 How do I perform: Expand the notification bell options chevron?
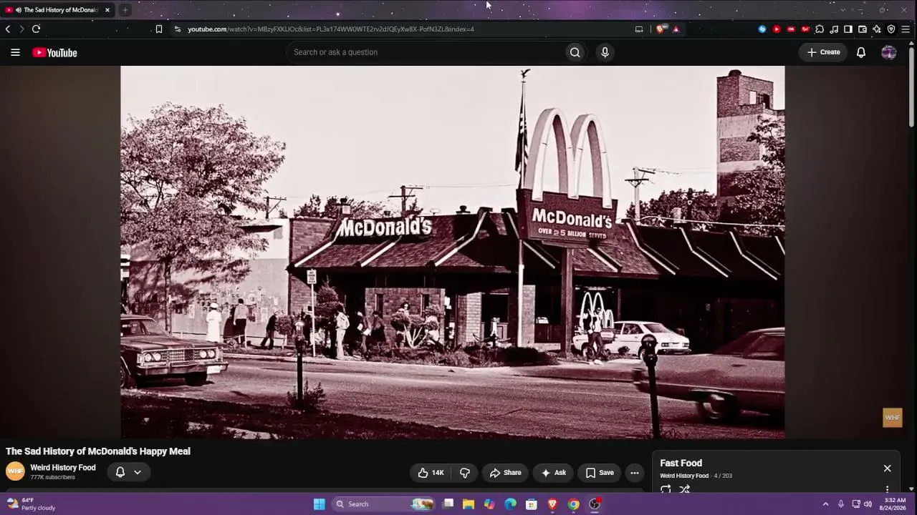138,472
